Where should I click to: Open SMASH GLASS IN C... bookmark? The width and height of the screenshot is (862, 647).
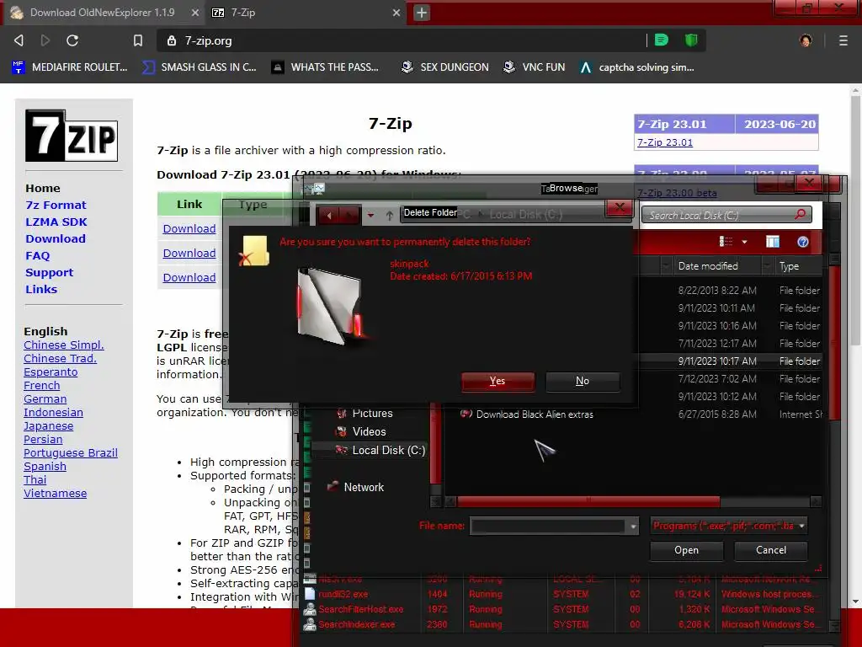pyautogui.click(x=199, y=67)
